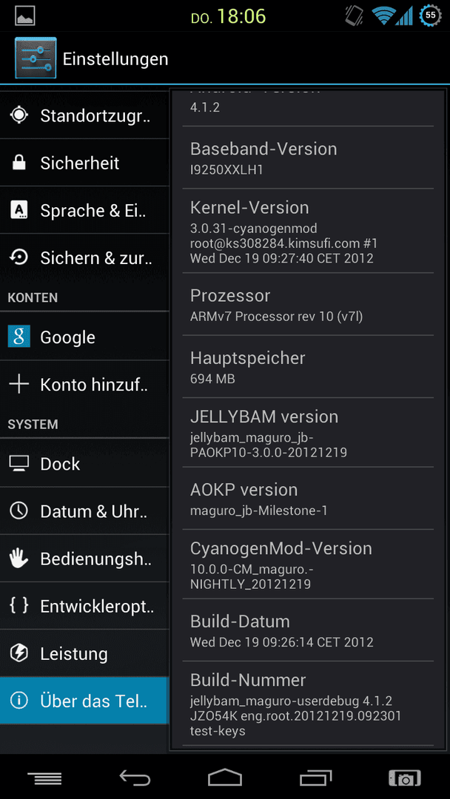Image resolution: width=450 pixels, height=799 pixels.
Task: Open Dock settings via monitor icon
Action: click(x=19, y=464)
